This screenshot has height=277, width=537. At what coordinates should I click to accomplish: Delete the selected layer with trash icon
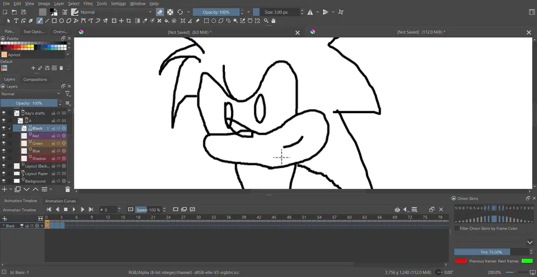[x=67, y=189]
